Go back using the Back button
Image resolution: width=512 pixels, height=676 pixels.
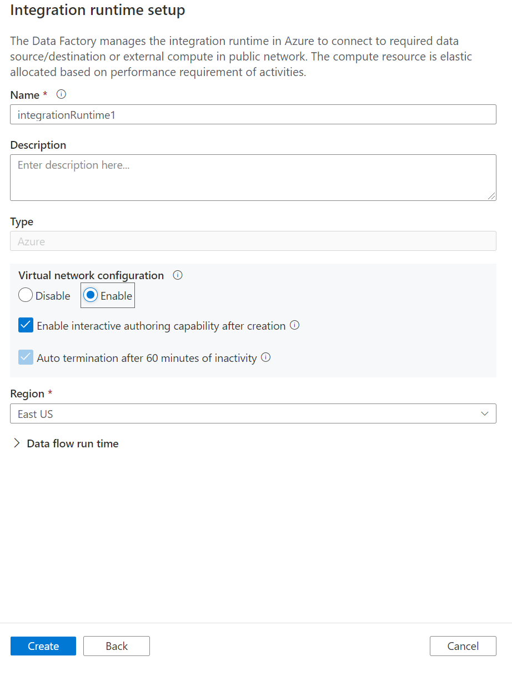tap(117, 646)
